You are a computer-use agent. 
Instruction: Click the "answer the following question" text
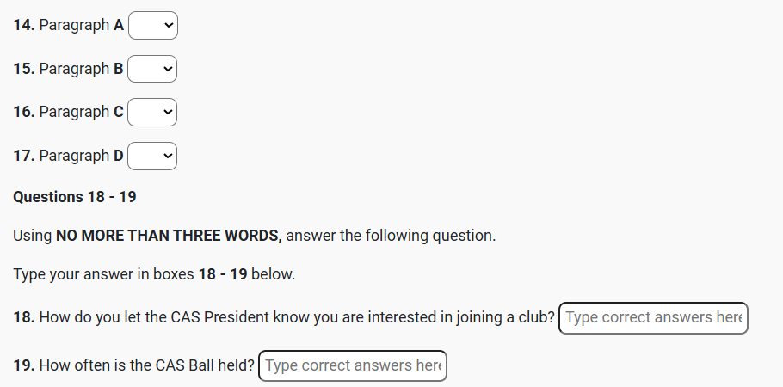(391, 235)
